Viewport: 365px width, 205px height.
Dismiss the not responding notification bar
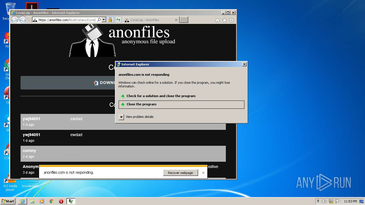click(203, 173)
